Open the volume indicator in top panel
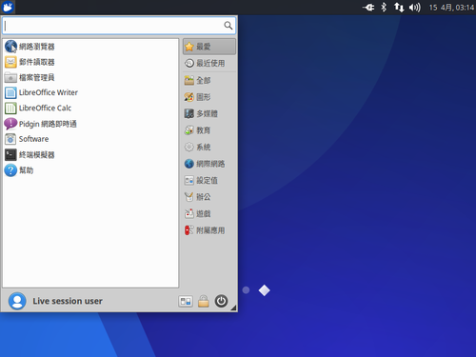 414,7
